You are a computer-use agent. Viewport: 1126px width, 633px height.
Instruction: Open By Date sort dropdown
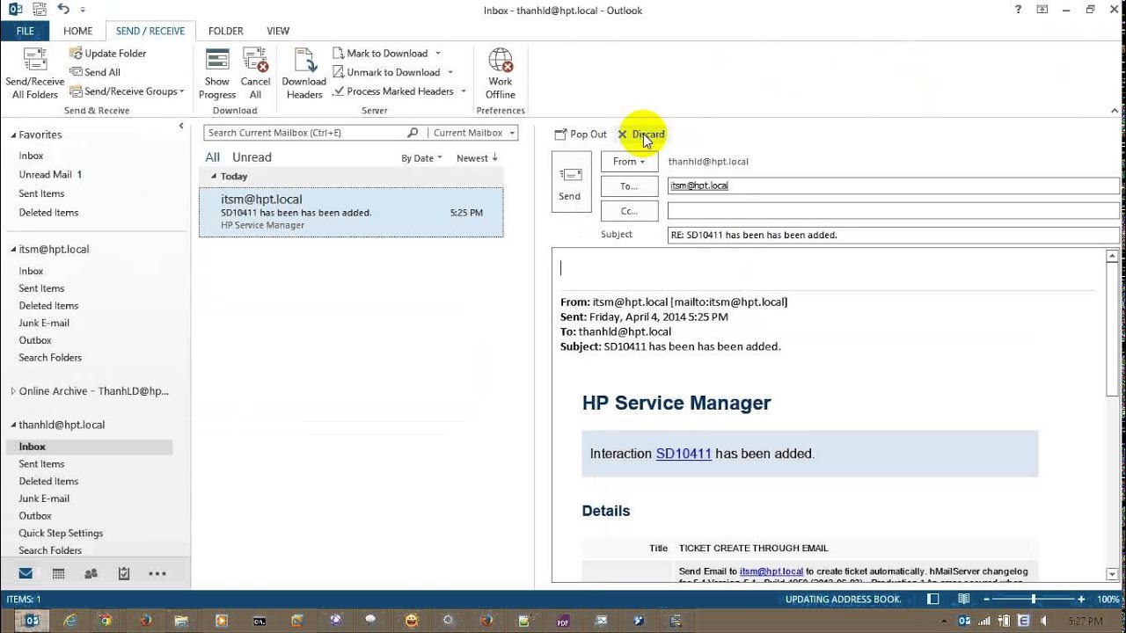pos(422,158)
